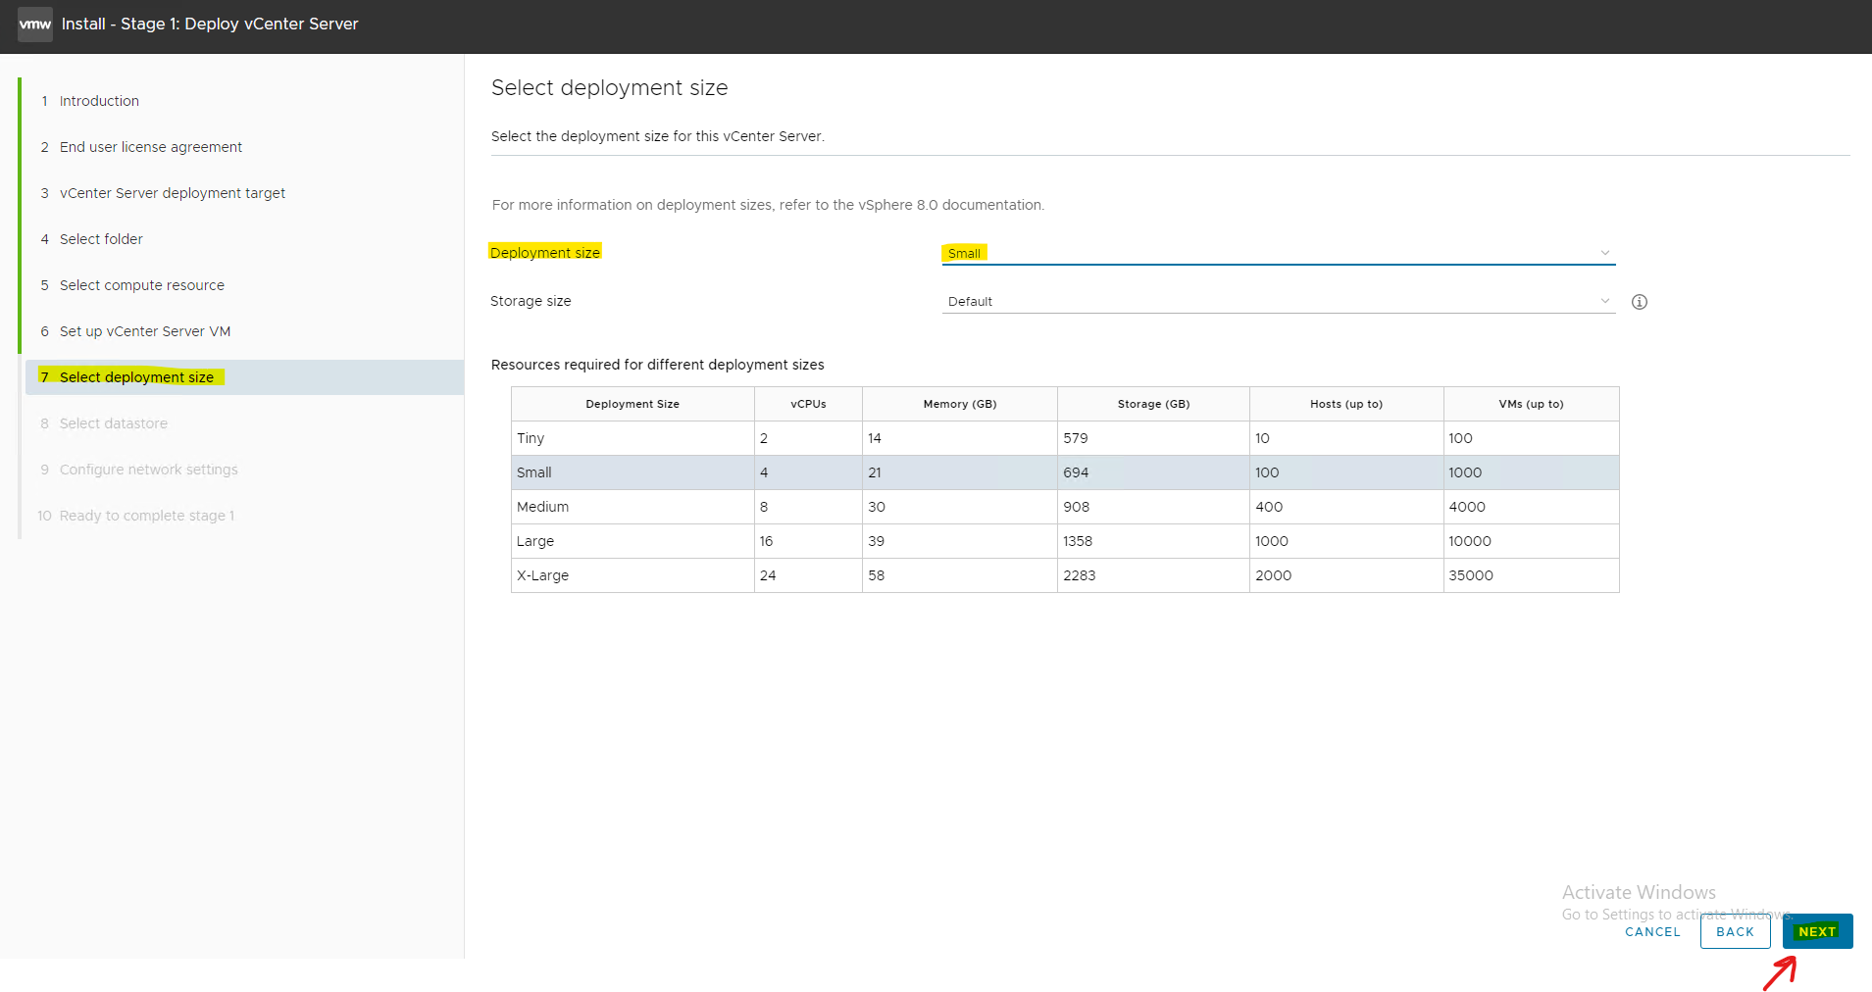Click the Storage size label
Image resolution: width=1872 pixels, height=992 pixels.
531,301
